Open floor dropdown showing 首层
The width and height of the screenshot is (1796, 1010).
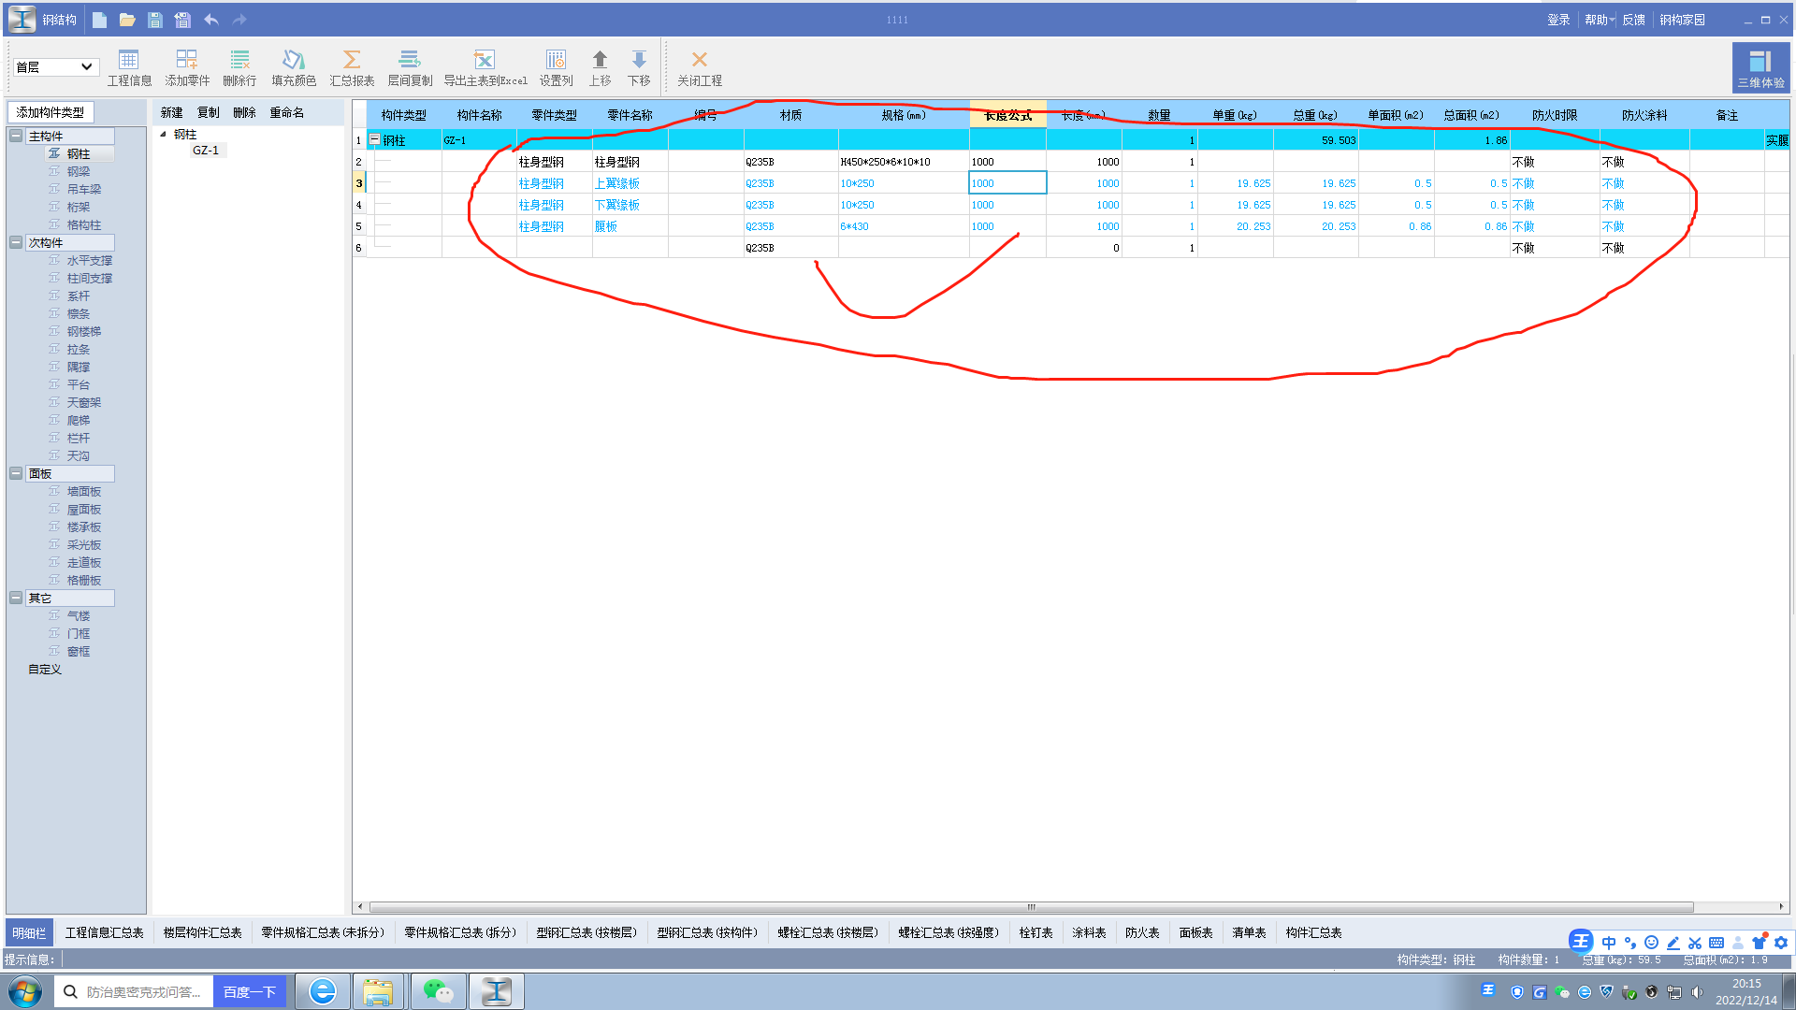[x=56, y=67]
